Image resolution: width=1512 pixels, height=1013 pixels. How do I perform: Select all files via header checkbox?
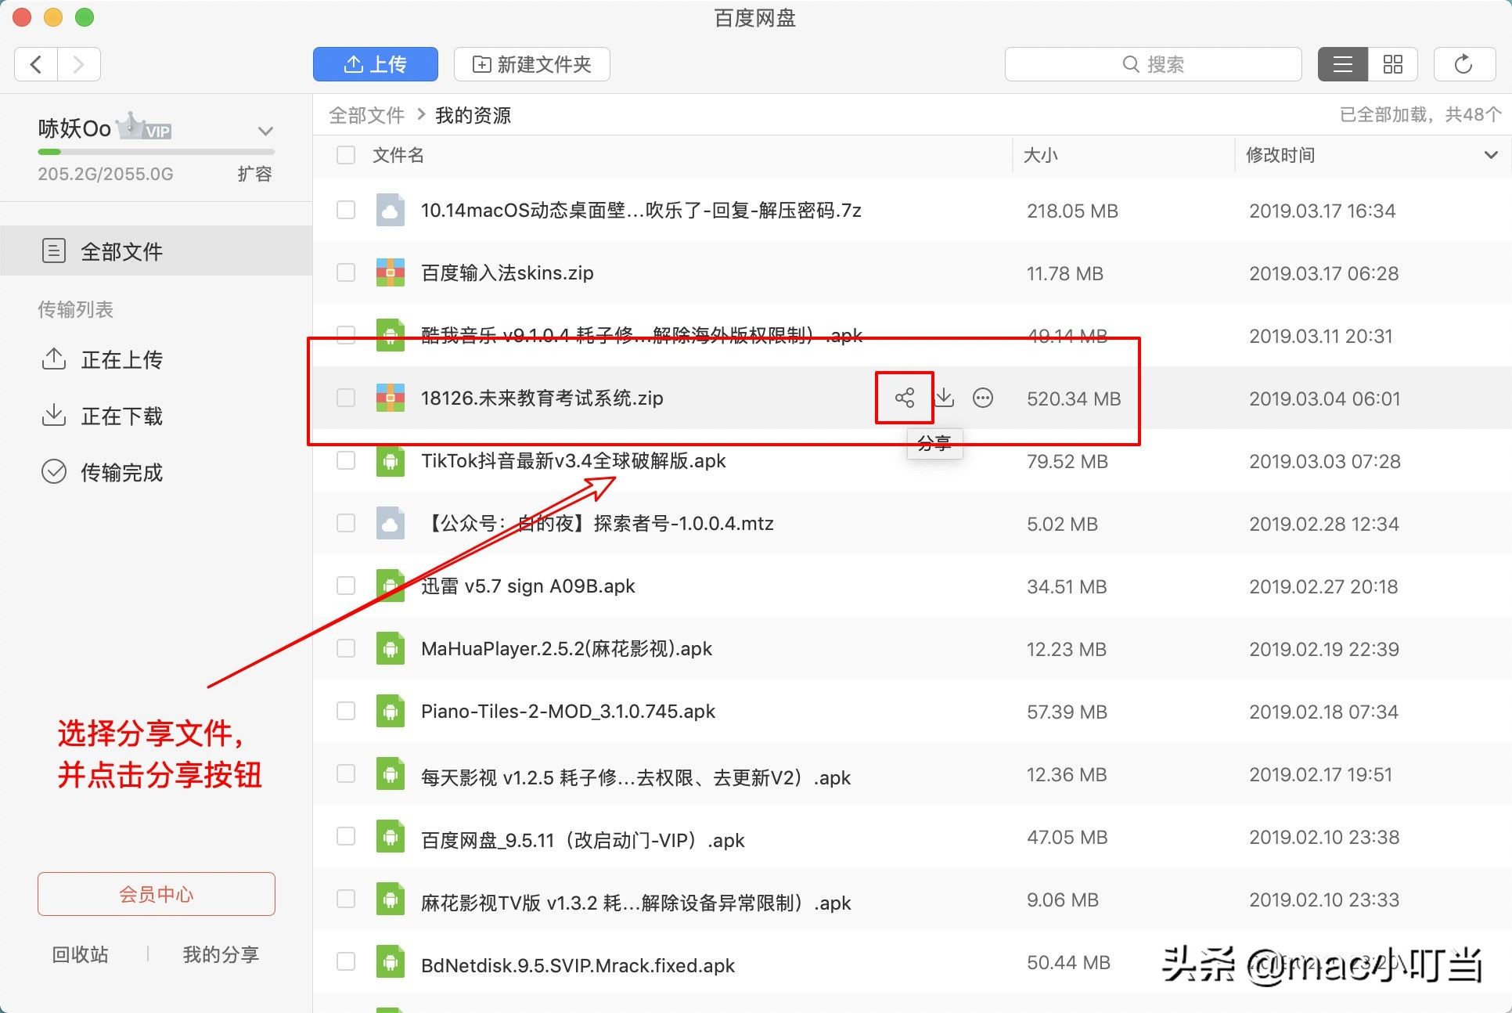point(345,155)
